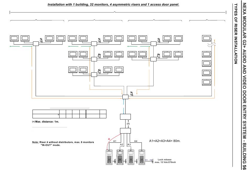Click the '(*)' marker between the two boxes

pyautogui.click(x=128, y=124)
